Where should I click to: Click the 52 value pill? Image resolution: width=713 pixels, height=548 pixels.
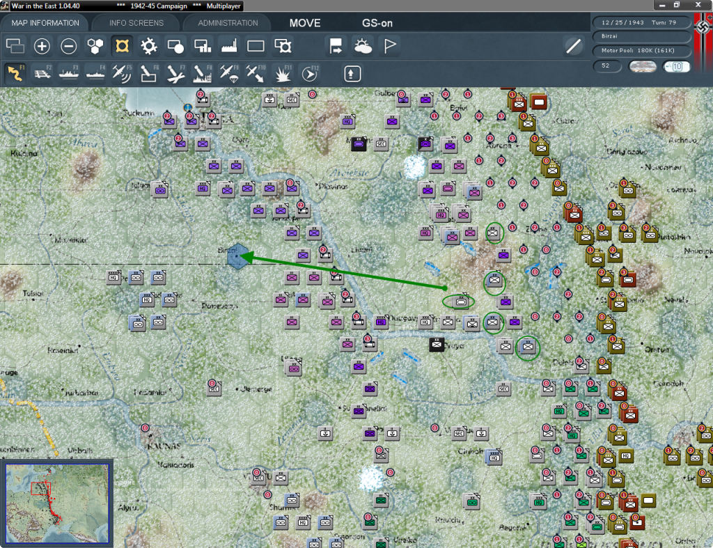[606, 66]
